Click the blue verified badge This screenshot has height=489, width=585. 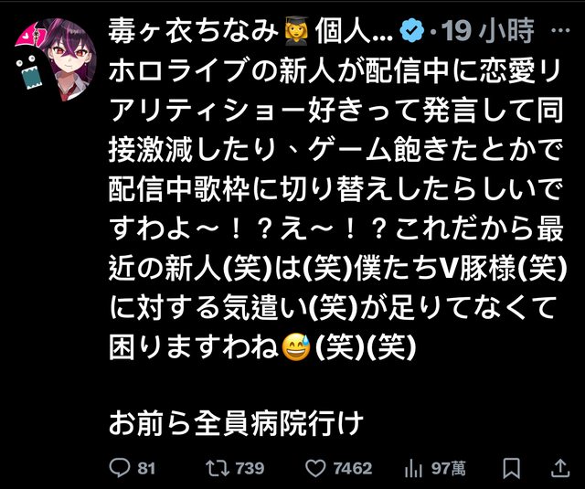[x=412, y=30]
